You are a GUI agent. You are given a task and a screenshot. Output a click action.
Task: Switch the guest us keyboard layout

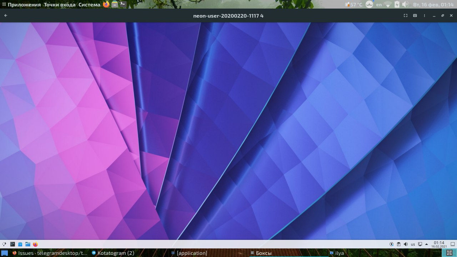click(413, 245)
